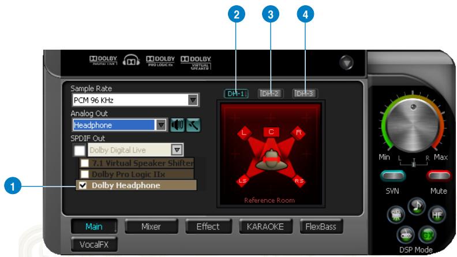Click the Dolby Pro Logic IIx logo
457x257 pixels.
pos(160,61)
